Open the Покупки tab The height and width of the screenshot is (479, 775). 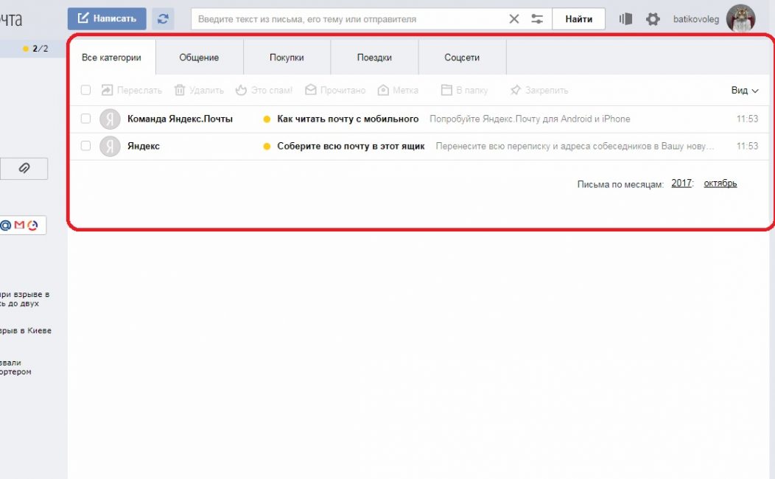click(287, 57)
